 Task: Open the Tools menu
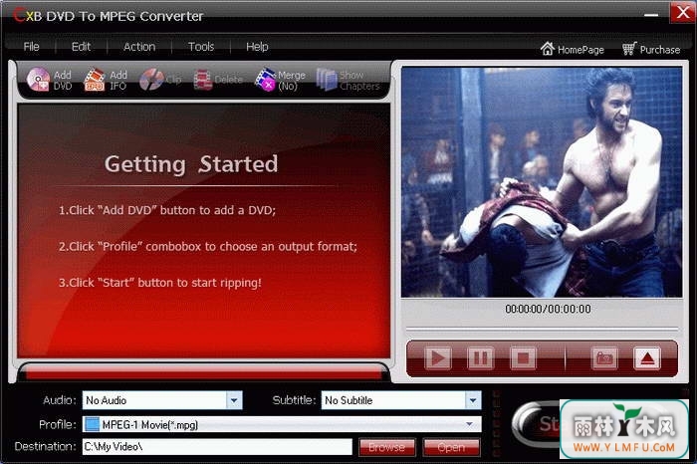click(201, 47)
